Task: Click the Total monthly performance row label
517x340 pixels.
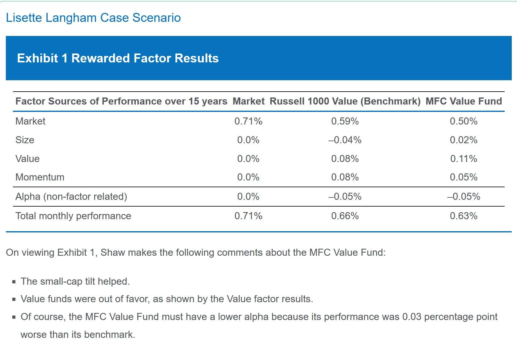Action: [73, 216]
